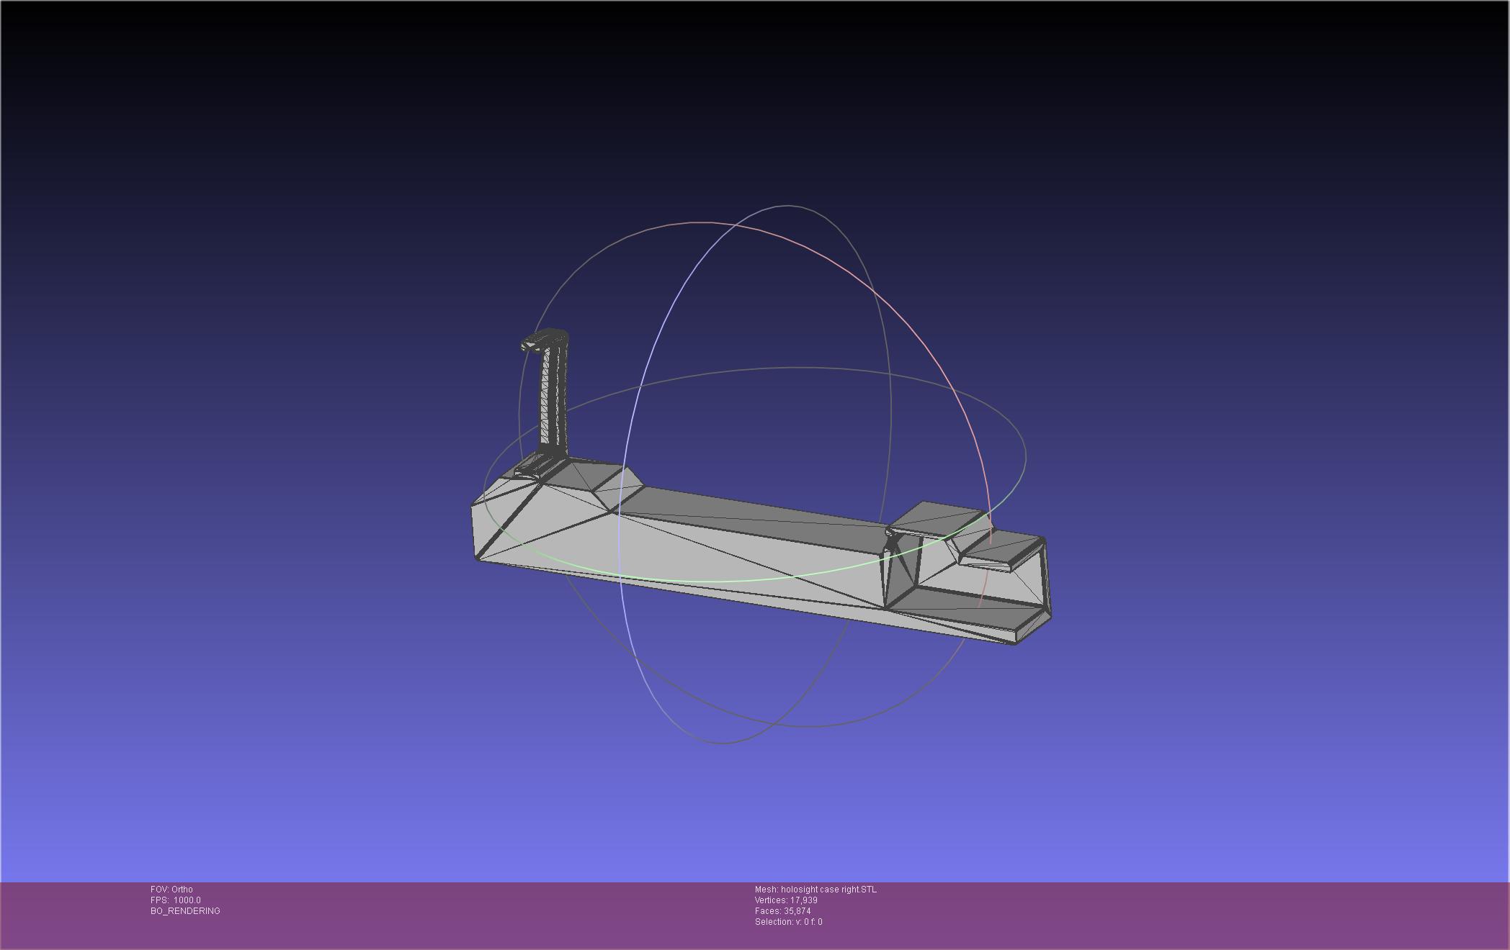Click the Selection v: 0 f: 0 text

(788, 922)
